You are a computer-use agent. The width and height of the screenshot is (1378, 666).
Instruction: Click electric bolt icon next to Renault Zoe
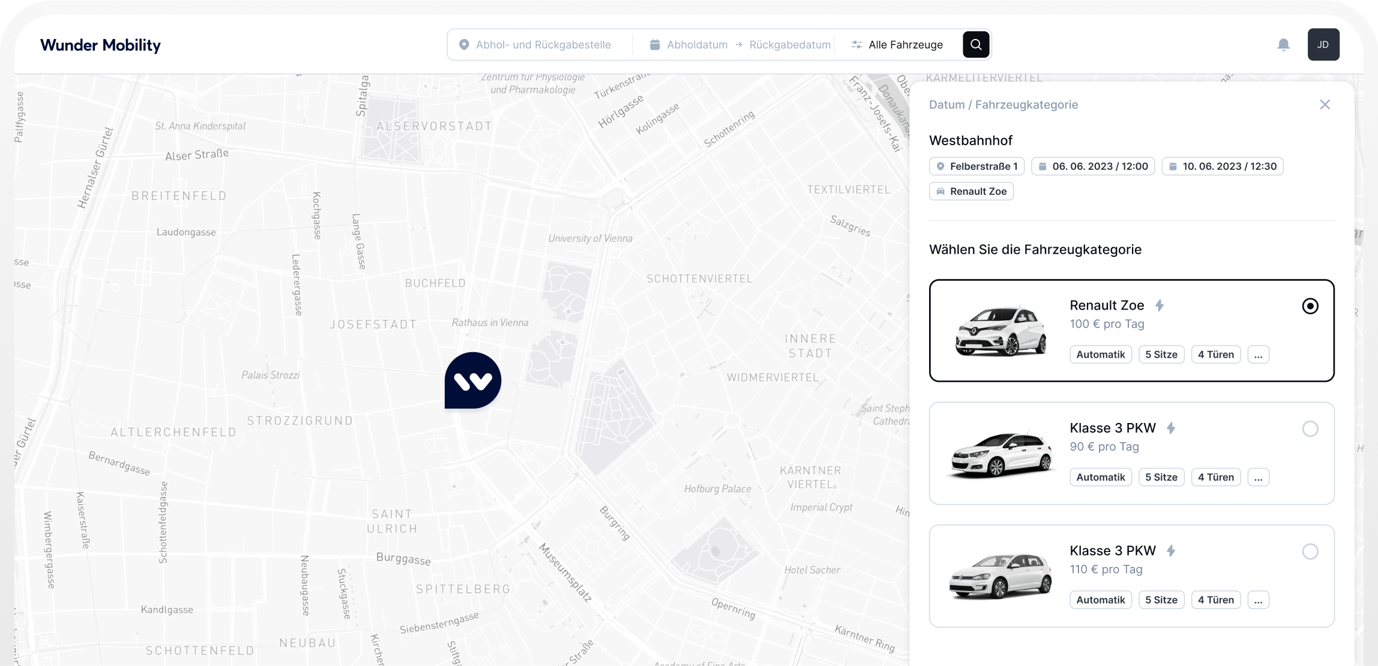coord(1160,305)
